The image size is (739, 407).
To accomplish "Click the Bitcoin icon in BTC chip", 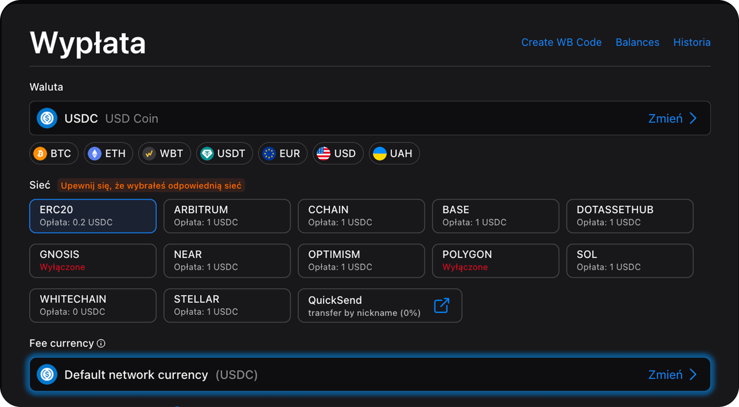I will 40,154.
